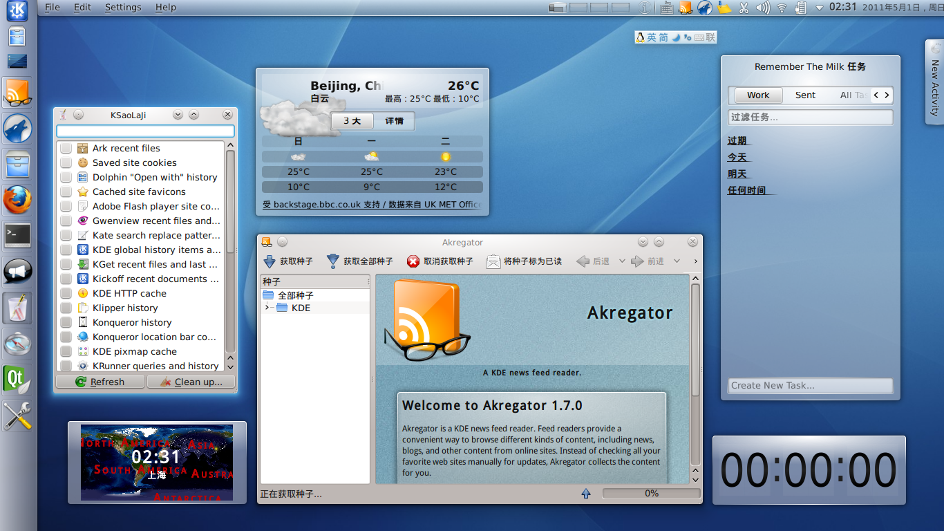The height and width of the screenshot is (531, 944).
Task: Open Qt Creator from the dock
Action: [x=17, y=380]
